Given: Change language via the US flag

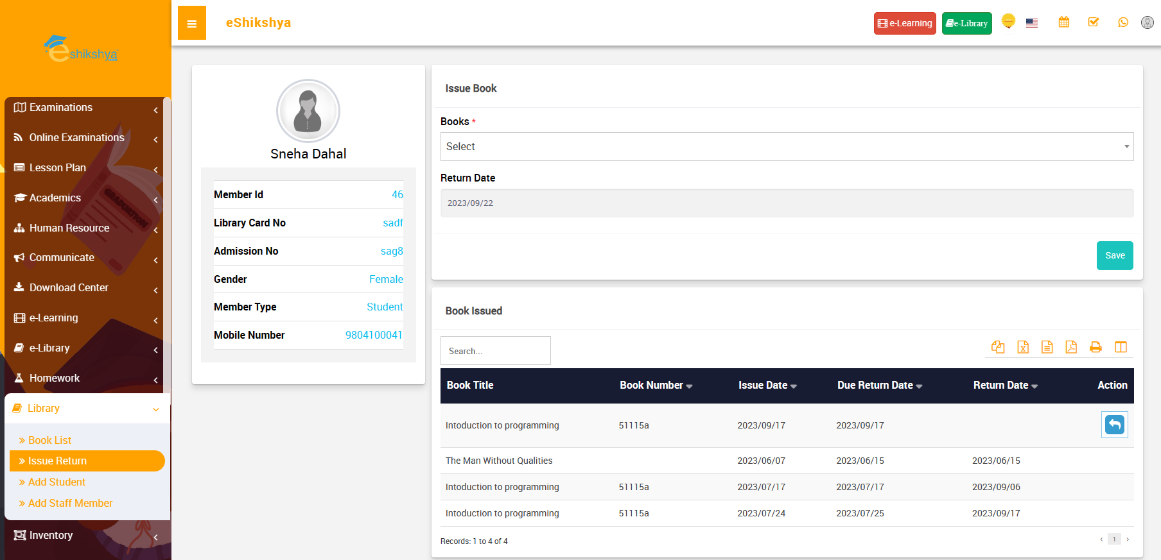Looking at the screenshot, I should (1032, 23).
